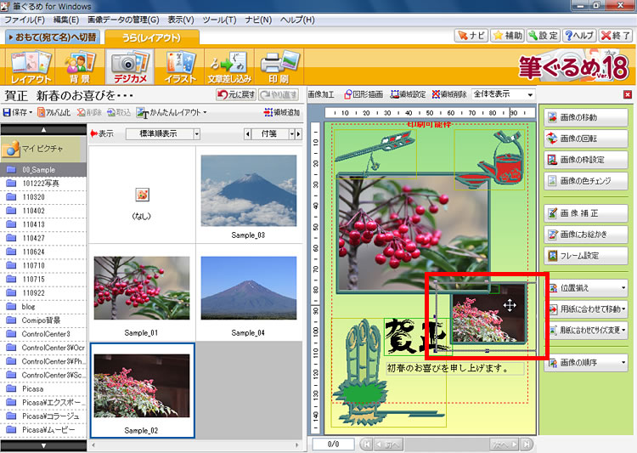The width and height of the screenshot is (637, 453).
Task: Select 00_Sample folder
Action: pyautogui.click(x=43, y=170)
